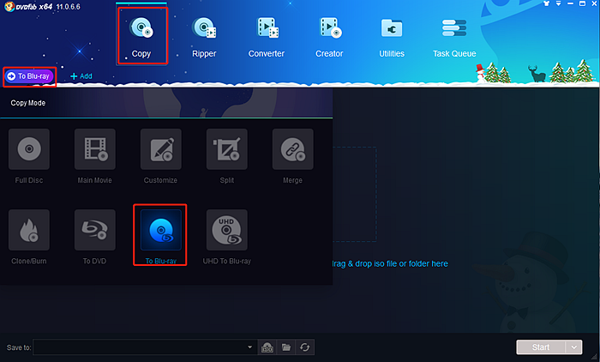Minimize the DVDFab window
The height and width of the screenshot is (362, 600).
pos(571,3)
